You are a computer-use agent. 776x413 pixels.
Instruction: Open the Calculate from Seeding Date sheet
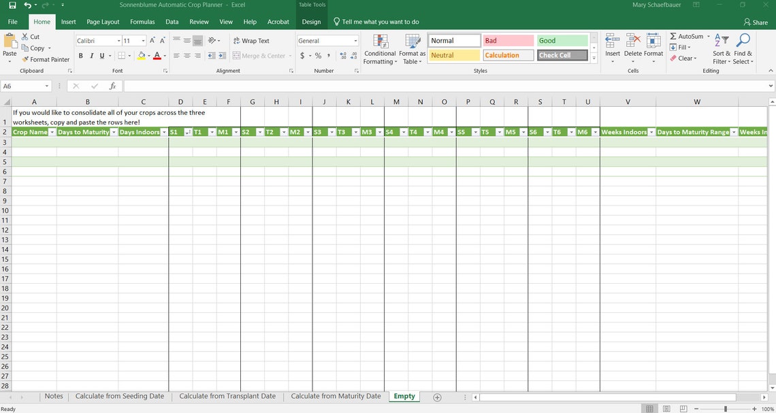tap(120, 396)
